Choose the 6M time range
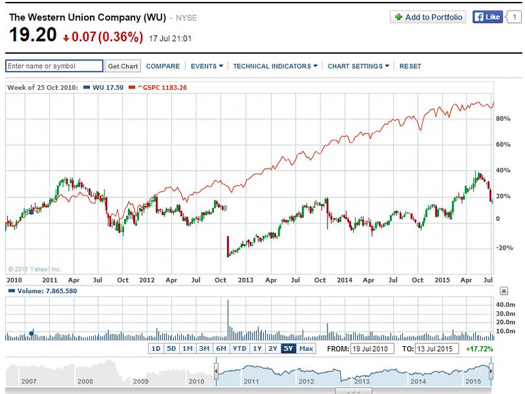 [221, 349]
